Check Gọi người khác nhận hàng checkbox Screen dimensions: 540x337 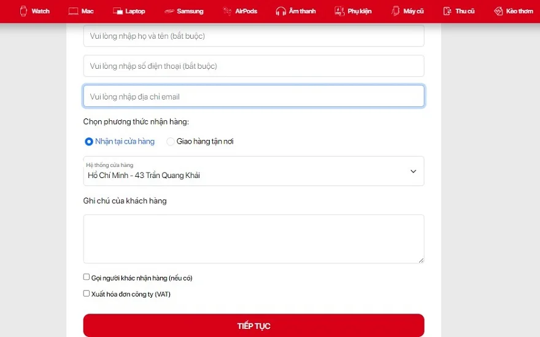(87, 277)
